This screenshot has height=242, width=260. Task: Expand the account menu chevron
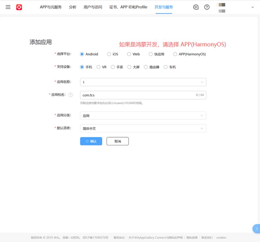click(253, 7)
